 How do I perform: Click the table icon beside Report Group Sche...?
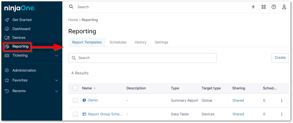pyautogui.click(x=84, y=114)
